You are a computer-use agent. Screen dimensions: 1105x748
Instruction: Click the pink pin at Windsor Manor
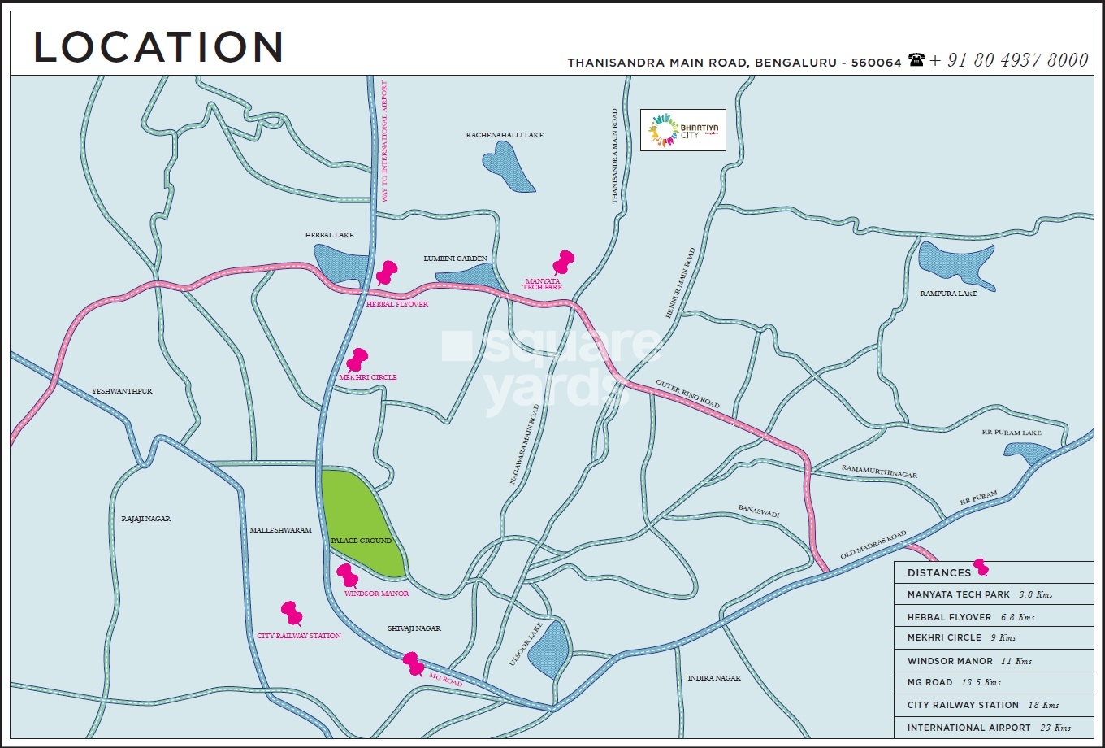(x=347, y=576)
